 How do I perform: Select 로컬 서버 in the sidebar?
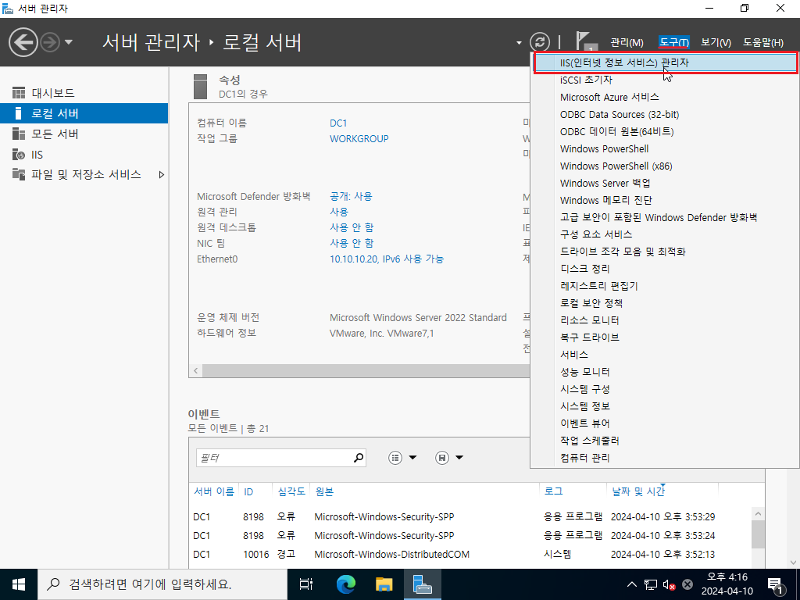[x=84, y=113]
